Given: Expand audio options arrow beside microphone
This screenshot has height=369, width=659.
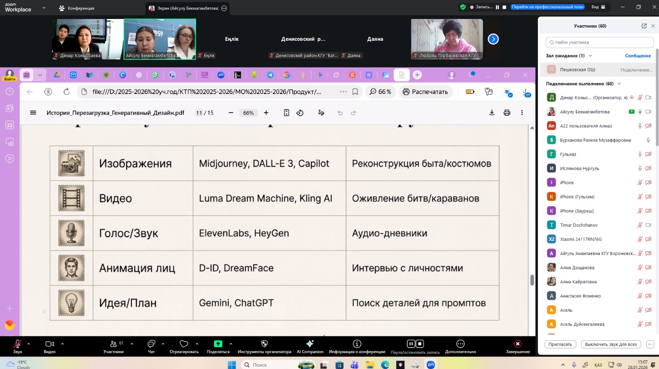Looking at the screenshot, I should (28, 343).
